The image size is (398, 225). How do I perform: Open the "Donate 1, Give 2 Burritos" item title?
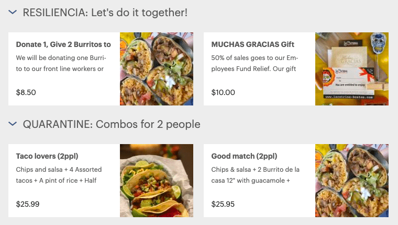pos(63,44)
